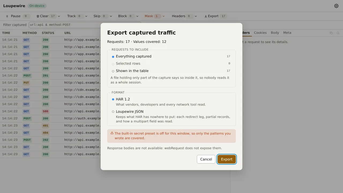Click the On-device badge
343x193 pixels.
point(37,6)
